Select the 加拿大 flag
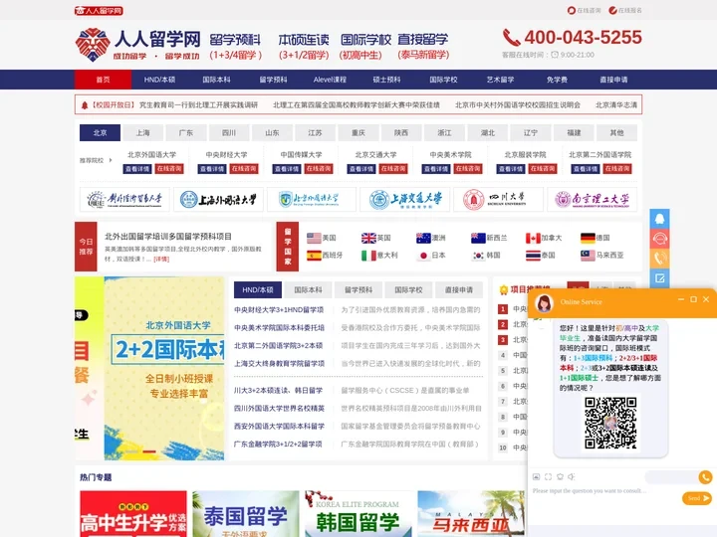The image size is (717, 537). (533, 238)
